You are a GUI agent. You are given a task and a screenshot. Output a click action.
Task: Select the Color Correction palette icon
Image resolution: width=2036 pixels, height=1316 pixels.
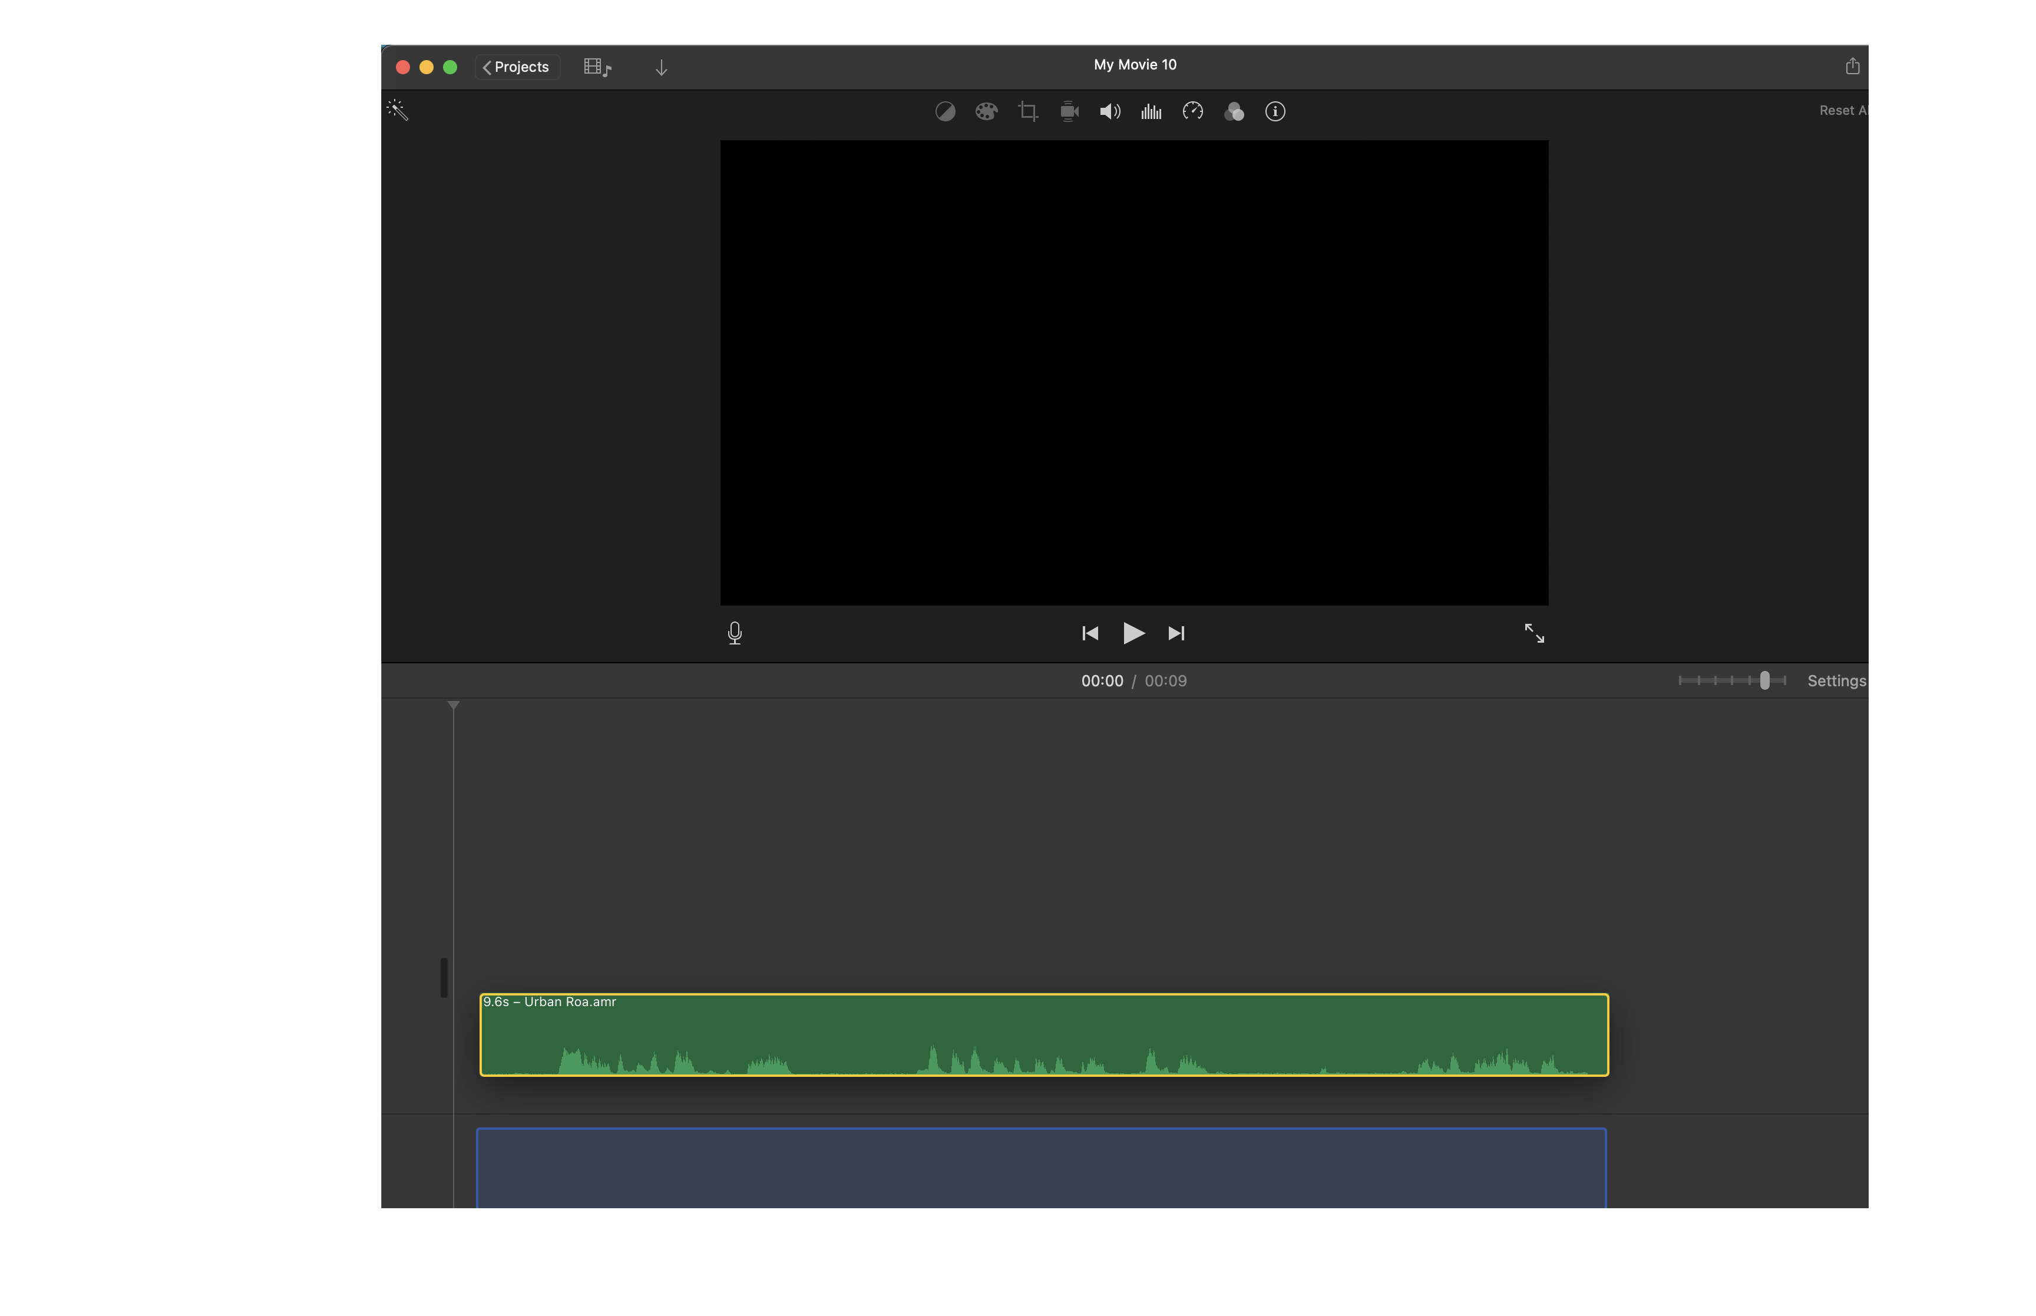(x=986, y=111)
